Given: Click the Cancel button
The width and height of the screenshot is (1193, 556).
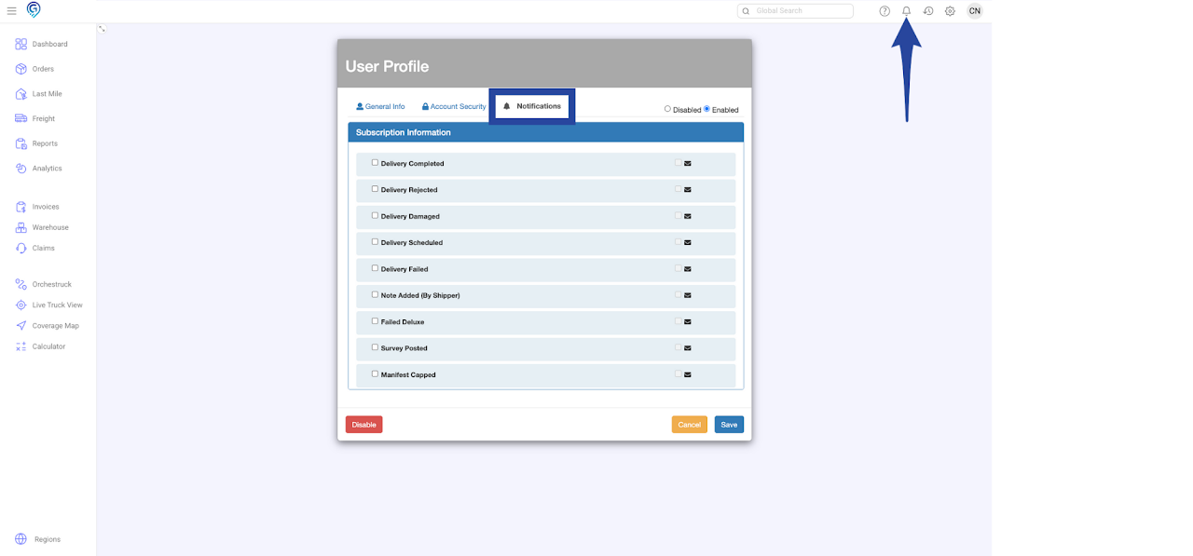Looking at the screenshot, I should point(690,425).
